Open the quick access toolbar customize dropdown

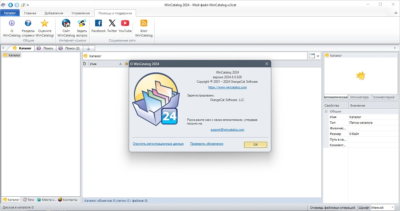[28, 5]
